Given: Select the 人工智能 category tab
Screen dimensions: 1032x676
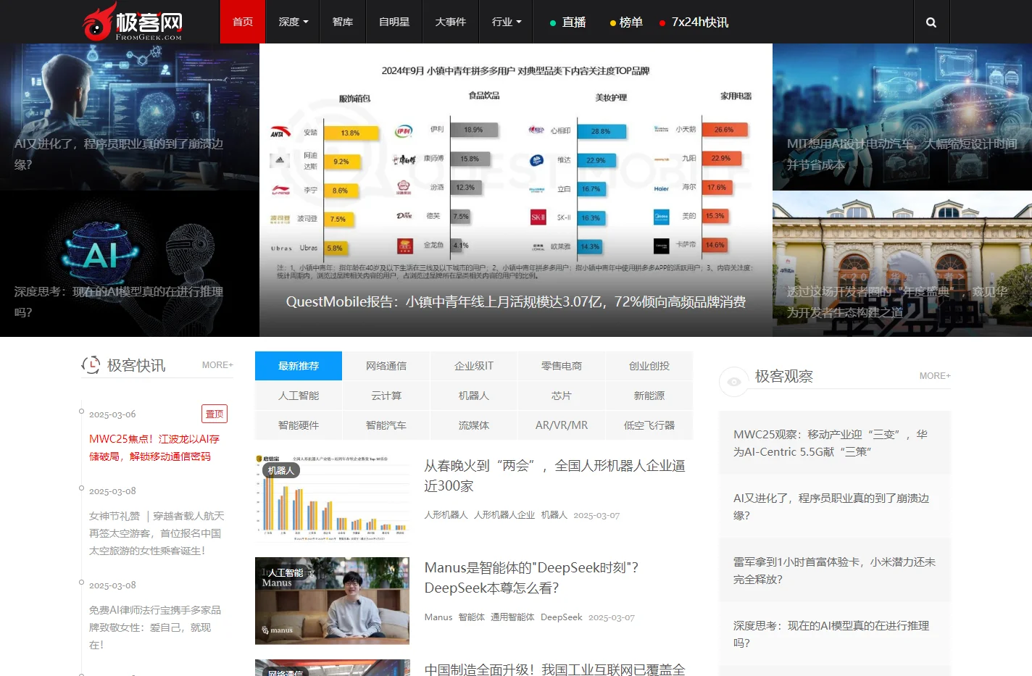Looking at the screenshot, I should [299, 396].
